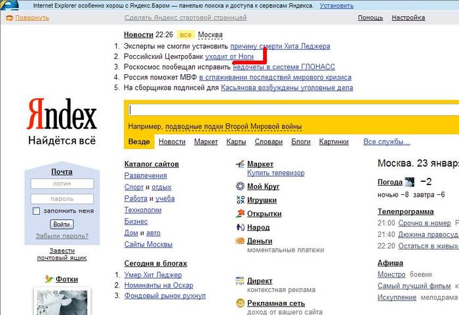
Task: Open 'недочеты в системе ГЛОНАСС' news
Action: pyautogui.click(x=284, y=67)
